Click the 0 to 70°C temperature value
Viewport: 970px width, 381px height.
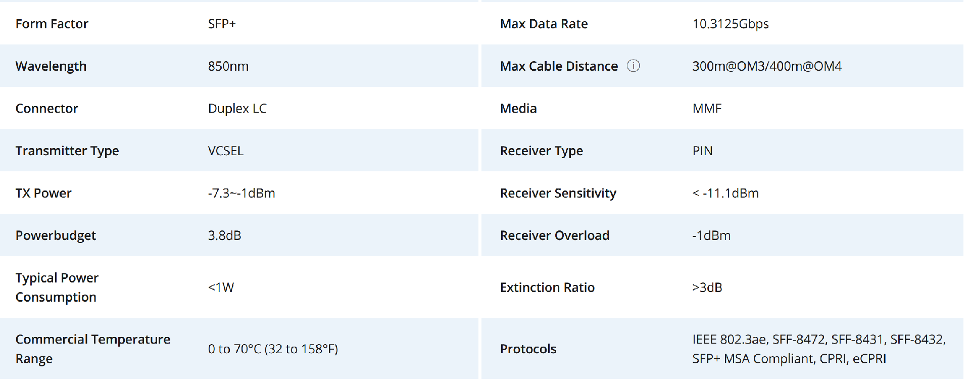tap(273, 349)
